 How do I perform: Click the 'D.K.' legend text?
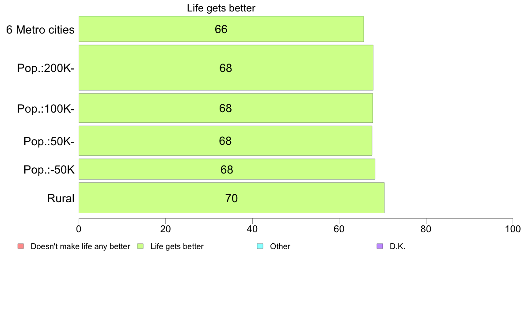pos(397,246)
